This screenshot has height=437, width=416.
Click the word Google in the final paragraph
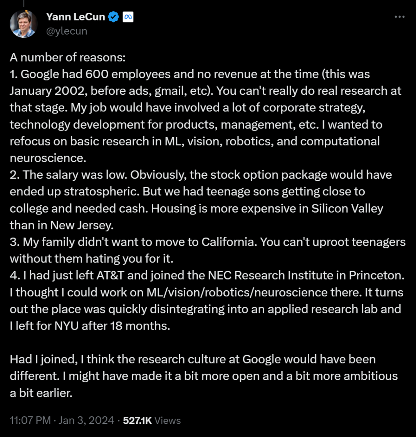click(259, 359)
